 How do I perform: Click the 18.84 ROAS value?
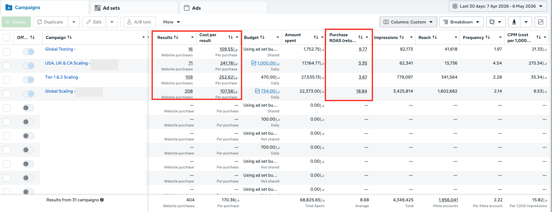tap(362, 91)
